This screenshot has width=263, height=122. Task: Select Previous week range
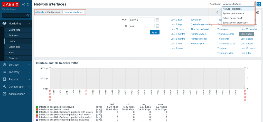click(x=198, y=34)
